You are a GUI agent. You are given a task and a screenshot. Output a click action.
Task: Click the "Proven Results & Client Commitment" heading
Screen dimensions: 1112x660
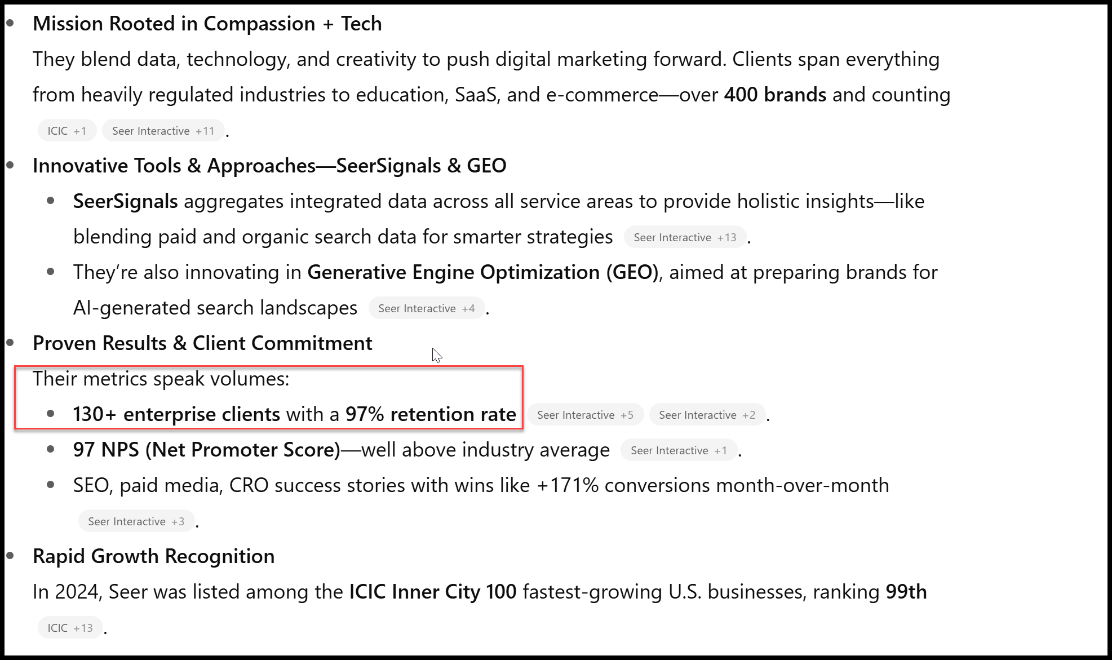tap(202, 343)
